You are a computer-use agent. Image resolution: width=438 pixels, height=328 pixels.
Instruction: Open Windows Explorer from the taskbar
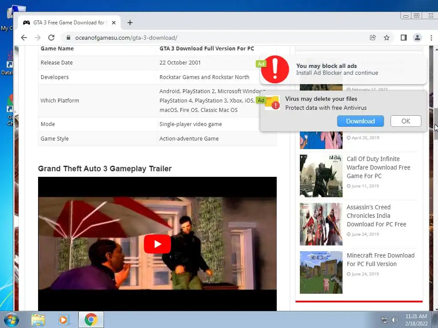[x=38, y=320]
